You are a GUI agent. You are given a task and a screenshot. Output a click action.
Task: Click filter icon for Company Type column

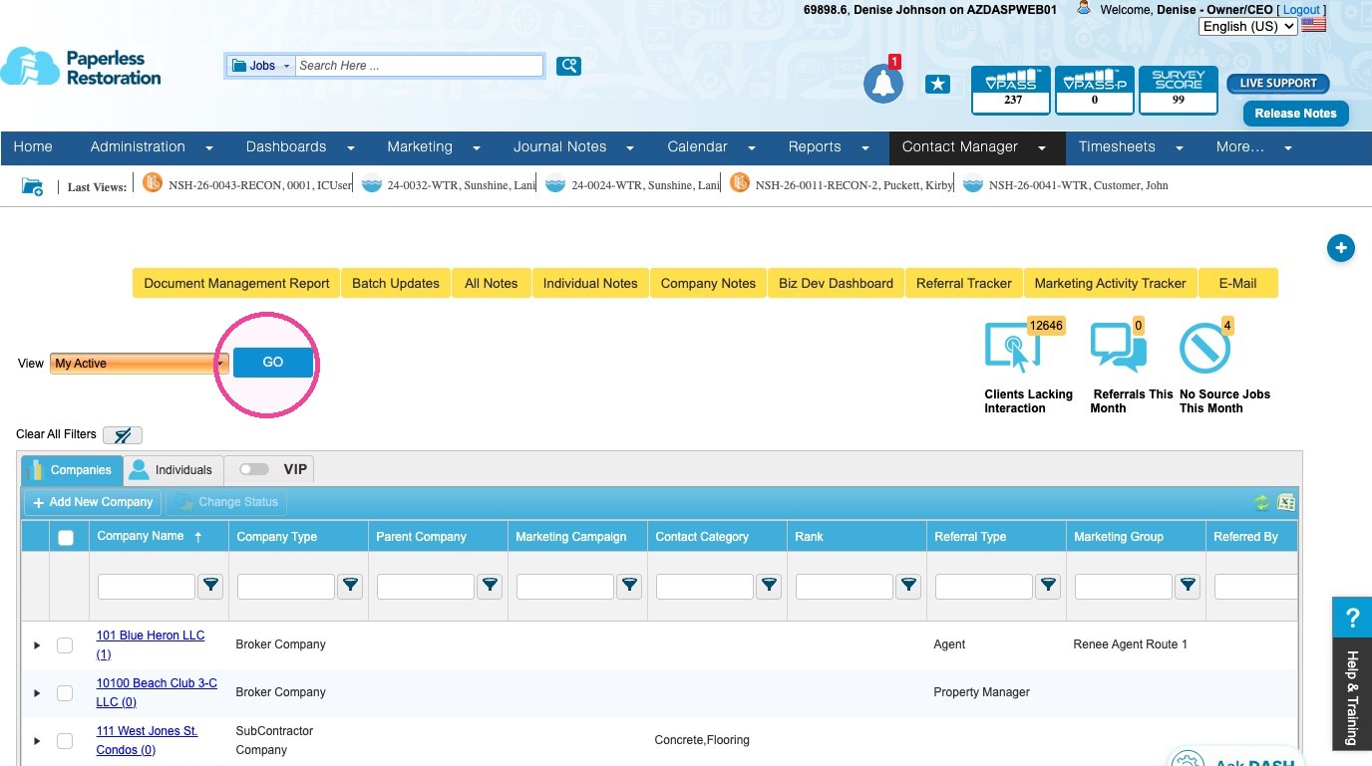(350, 587)
